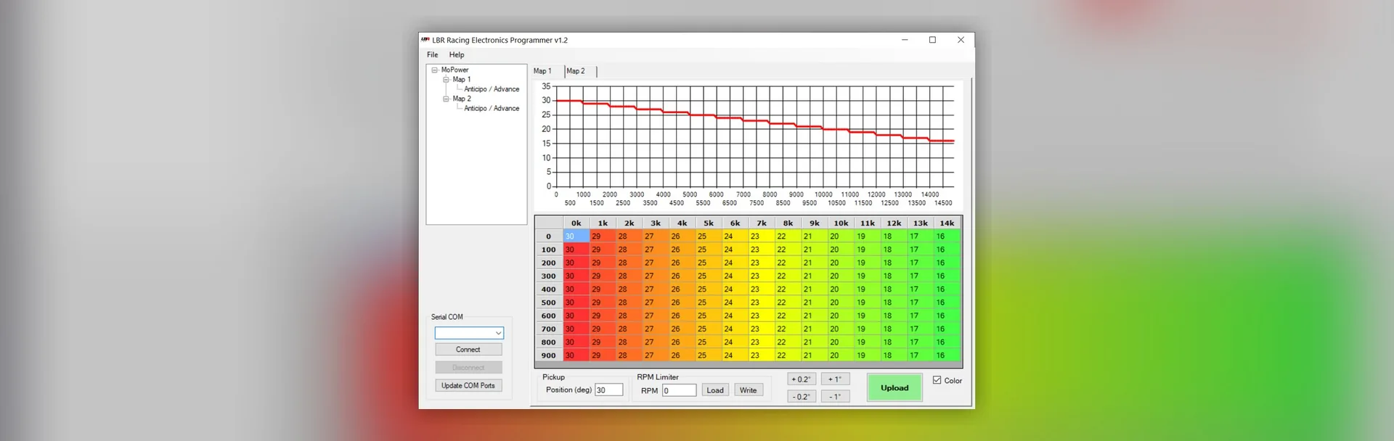Viewport: 1394px width, 441px height.
Task: Click the - 0.2° button
Action: (802, 397)
